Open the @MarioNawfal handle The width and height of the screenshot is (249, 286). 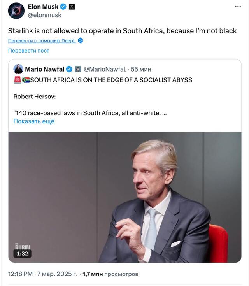[x=105, y=69]
